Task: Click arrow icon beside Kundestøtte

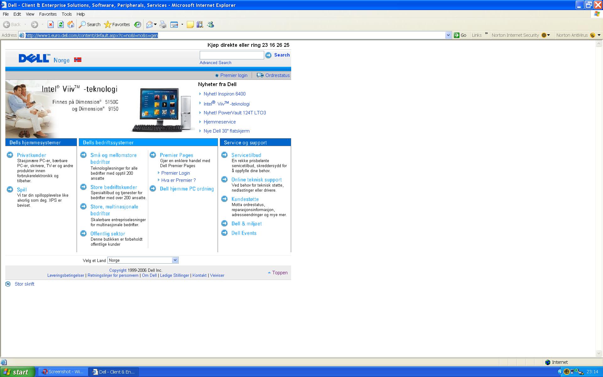Action: [224, 199]
